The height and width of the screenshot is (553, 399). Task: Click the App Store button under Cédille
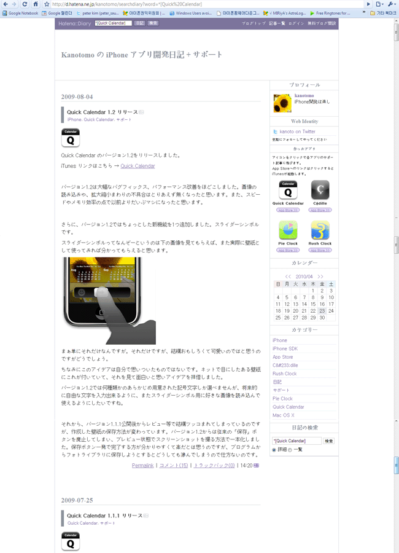320,210
